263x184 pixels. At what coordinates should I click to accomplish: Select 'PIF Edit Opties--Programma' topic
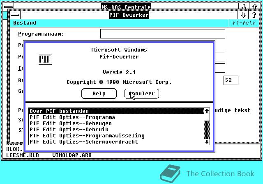(x=116, y=117)
